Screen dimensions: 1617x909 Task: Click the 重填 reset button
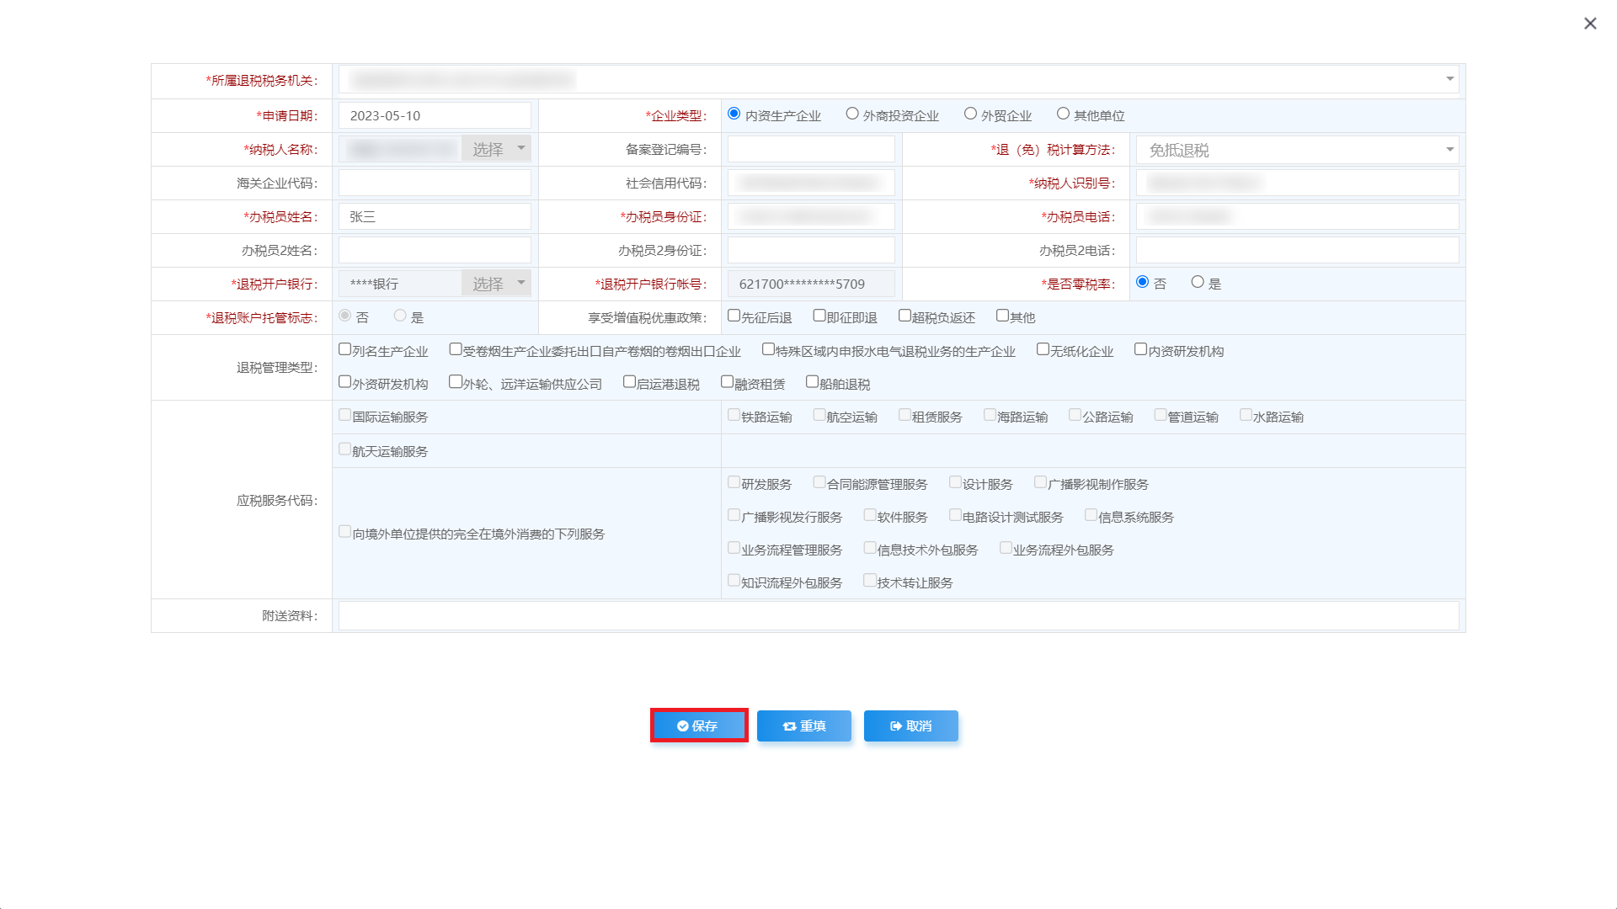(803, 726)
